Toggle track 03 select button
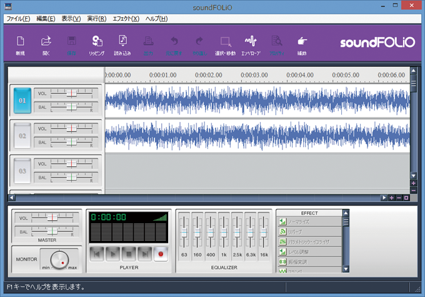The image size is (425, 297). click(x=22, y=171)
